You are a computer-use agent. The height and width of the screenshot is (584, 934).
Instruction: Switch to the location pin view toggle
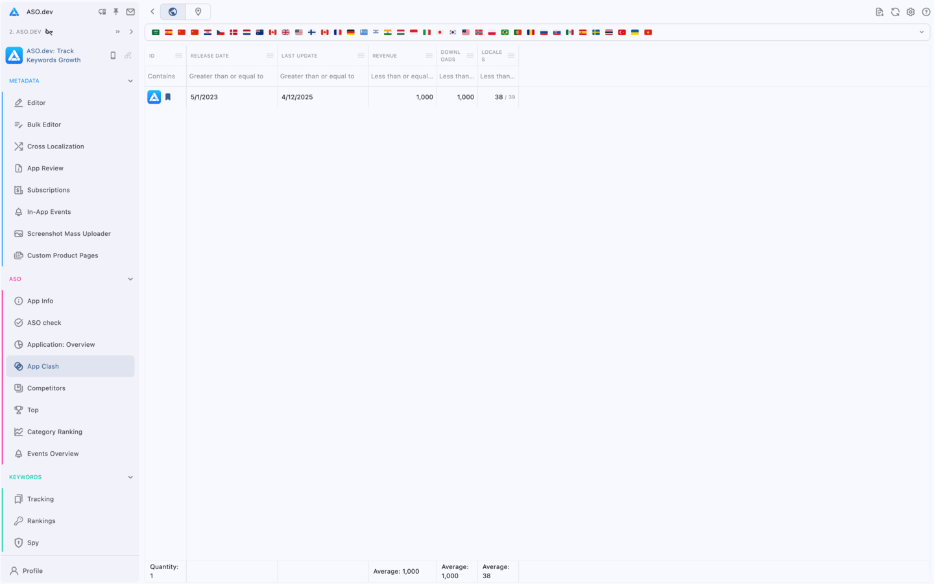tap(198, 12)
